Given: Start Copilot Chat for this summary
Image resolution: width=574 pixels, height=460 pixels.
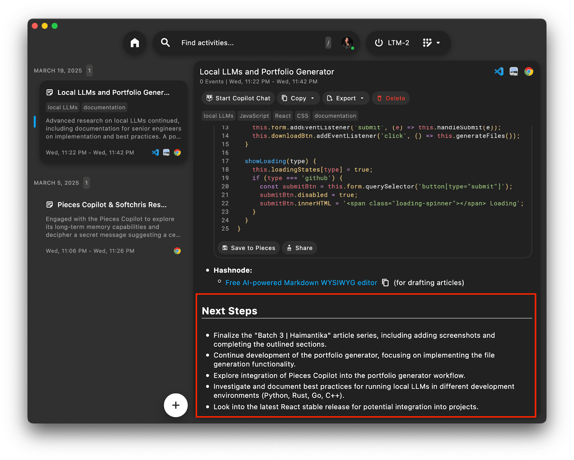Looking at the screenshot, I should pyautogui.click(x=238, y=98).
